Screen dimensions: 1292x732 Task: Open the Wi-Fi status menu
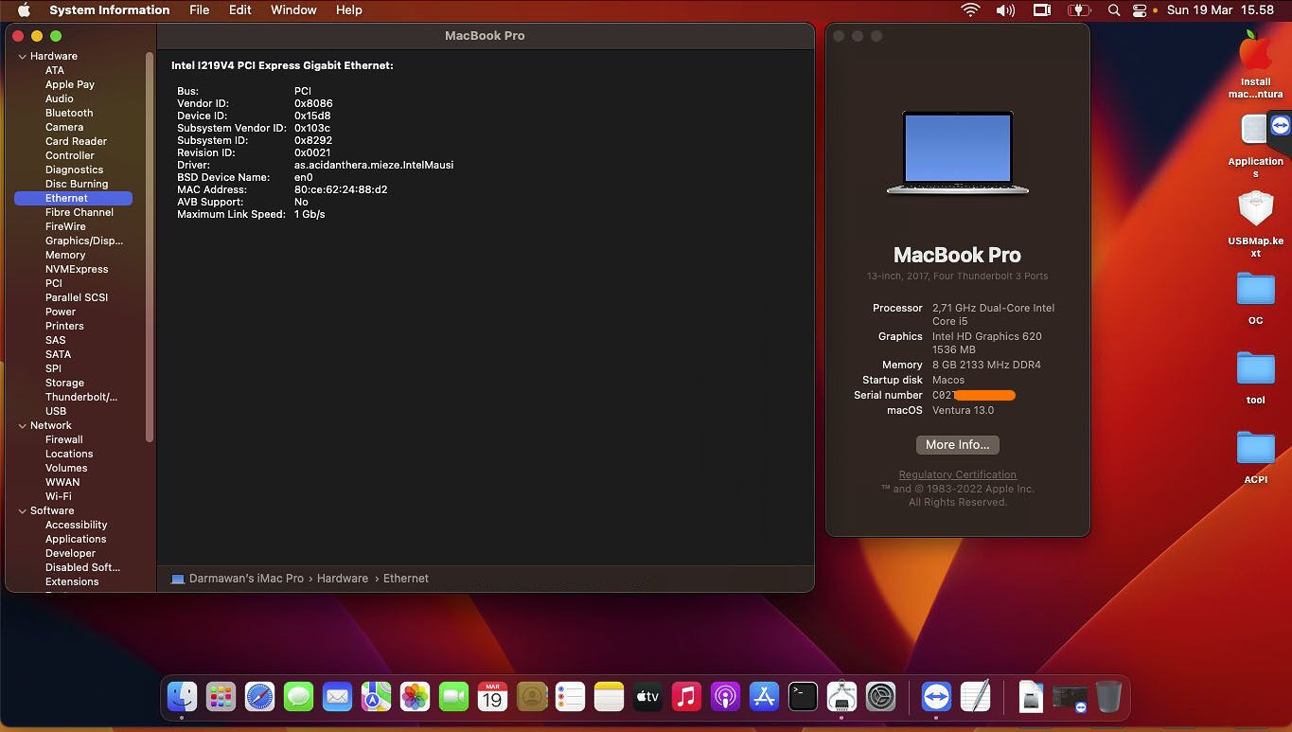pyautogui.click(x=970, y=10)
